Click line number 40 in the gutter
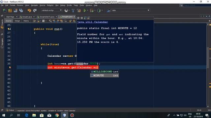 9,83
